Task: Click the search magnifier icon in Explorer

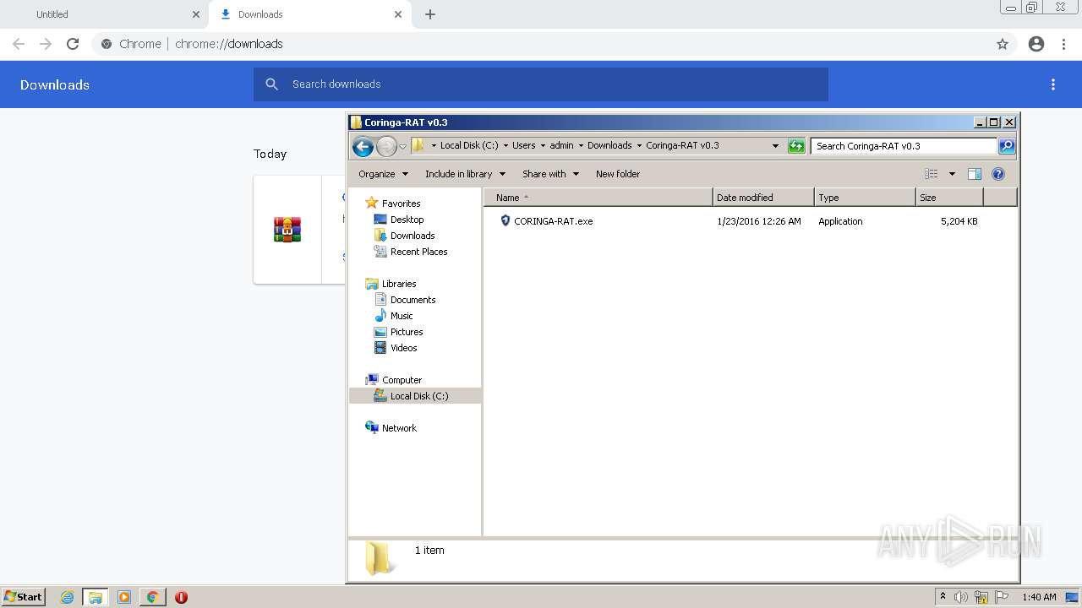Action: point(1007,146)
